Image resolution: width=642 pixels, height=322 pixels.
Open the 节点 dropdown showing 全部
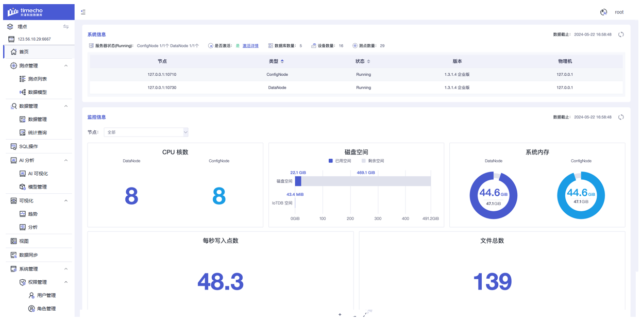pos(146,132)
